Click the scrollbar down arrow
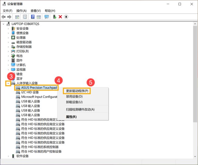Image resolution: width=198 pixels, height=165 pixels. pyautogui.click(x=195, y=156)
